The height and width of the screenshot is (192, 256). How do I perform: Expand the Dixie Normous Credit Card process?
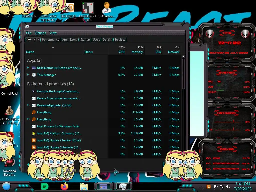pos(28,67)
